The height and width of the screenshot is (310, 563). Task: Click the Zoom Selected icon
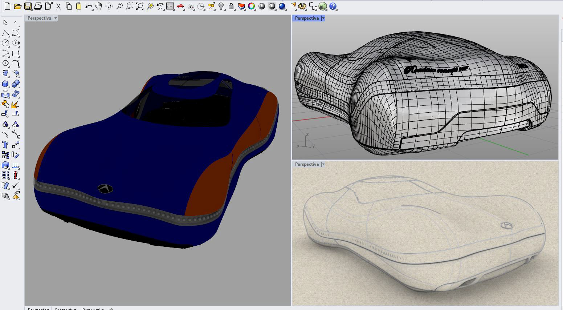tap(150, 6)
